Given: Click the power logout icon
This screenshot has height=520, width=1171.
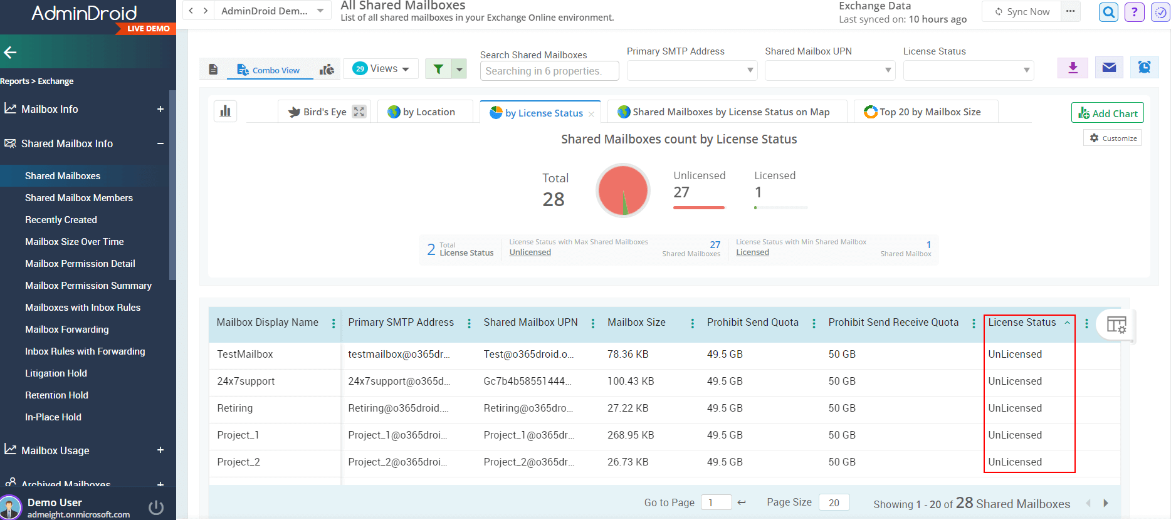Looking at the screenshot, I should pyautogui.click(x=156, y=507).
